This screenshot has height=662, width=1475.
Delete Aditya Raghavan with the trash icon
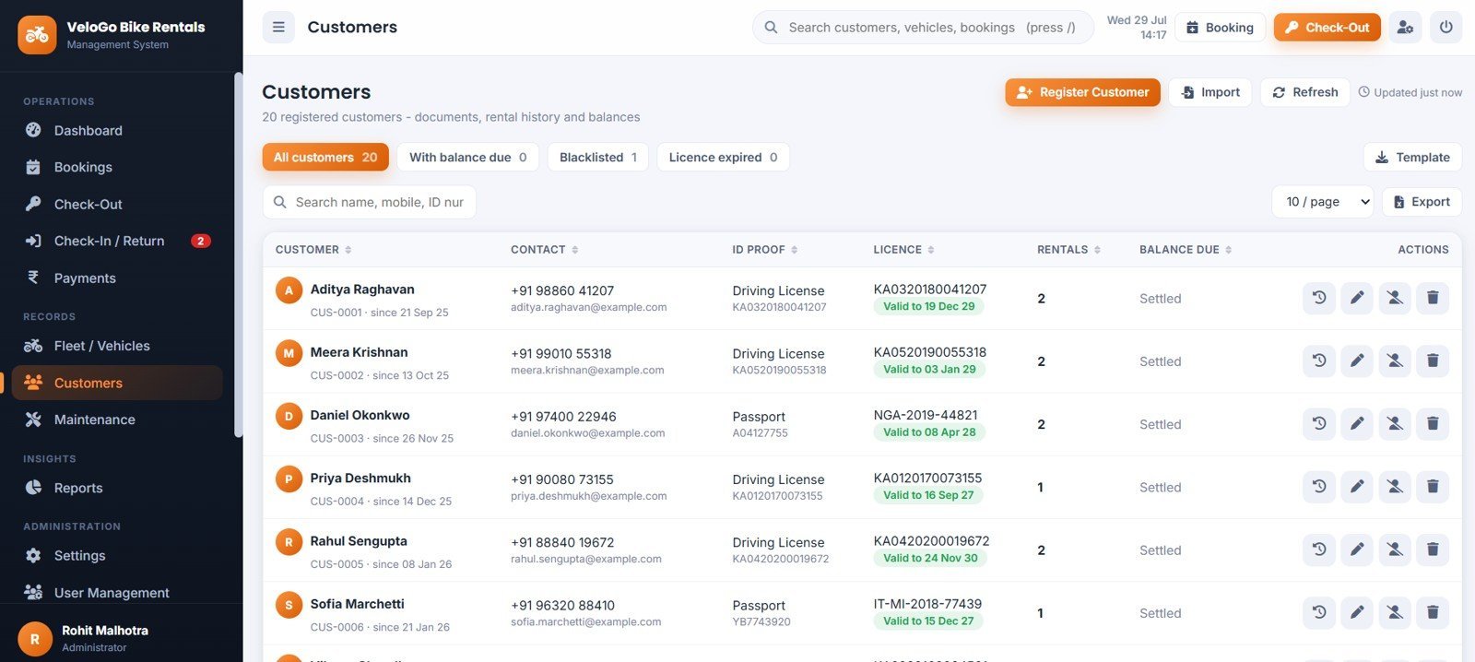[x=1433, y=298]
